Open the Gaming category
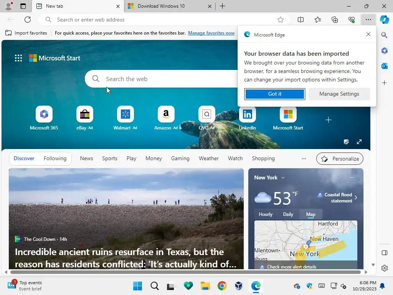 coord(180,158)
